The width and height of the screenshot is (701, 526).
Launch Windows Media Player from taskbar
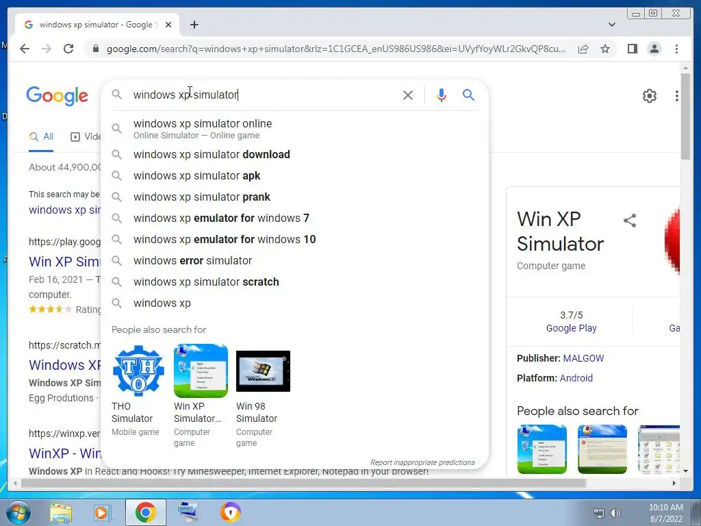[x=102, y=512]
